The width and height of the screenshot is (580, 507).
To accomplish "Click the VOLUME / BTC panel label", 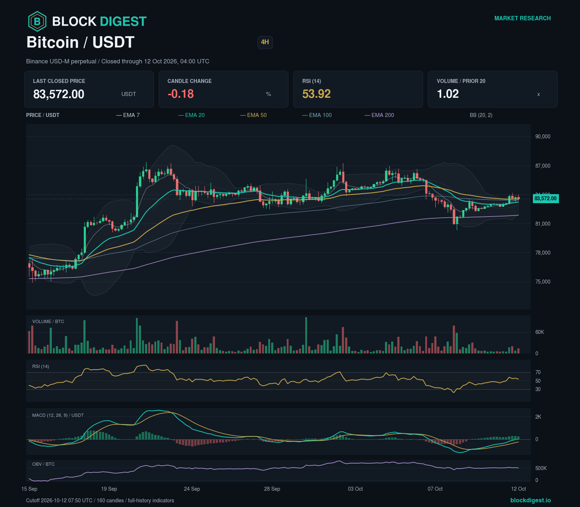I will [x=48, y=322].
